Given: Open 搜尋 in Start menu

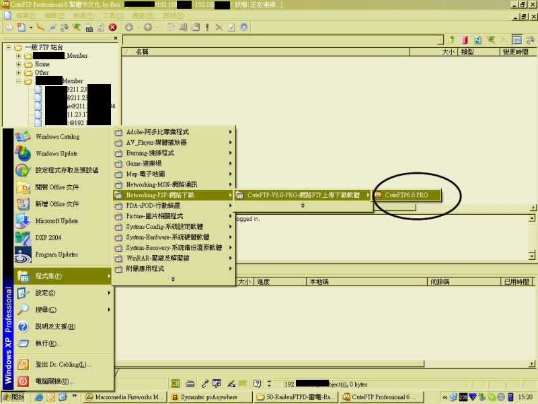Looking at the screenshot, I should (63, 310).
